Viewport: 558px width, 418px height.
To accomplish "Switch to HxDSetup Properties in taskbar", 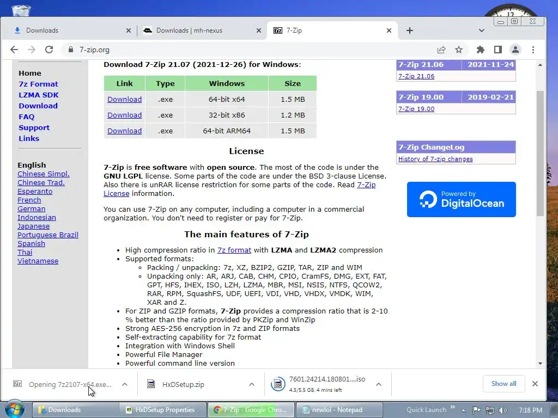I will pyautogui.click(x=162, y=410).
